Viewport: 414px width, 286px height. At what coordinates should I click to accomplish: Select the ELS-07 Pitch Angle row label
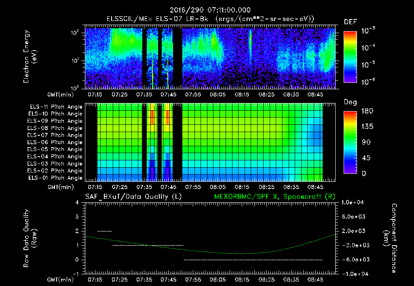coord(55,135)
